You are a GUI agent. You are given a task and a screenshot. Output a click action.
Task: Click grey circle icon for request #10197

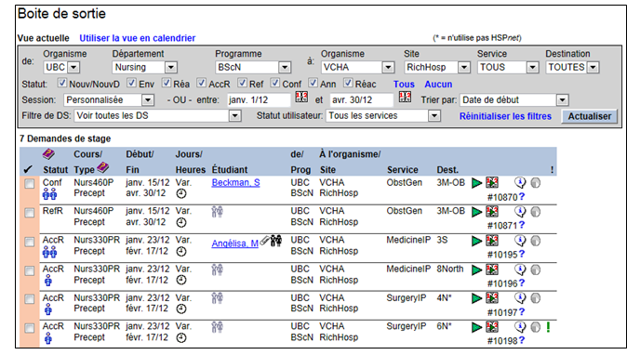[x=536, y=298]
